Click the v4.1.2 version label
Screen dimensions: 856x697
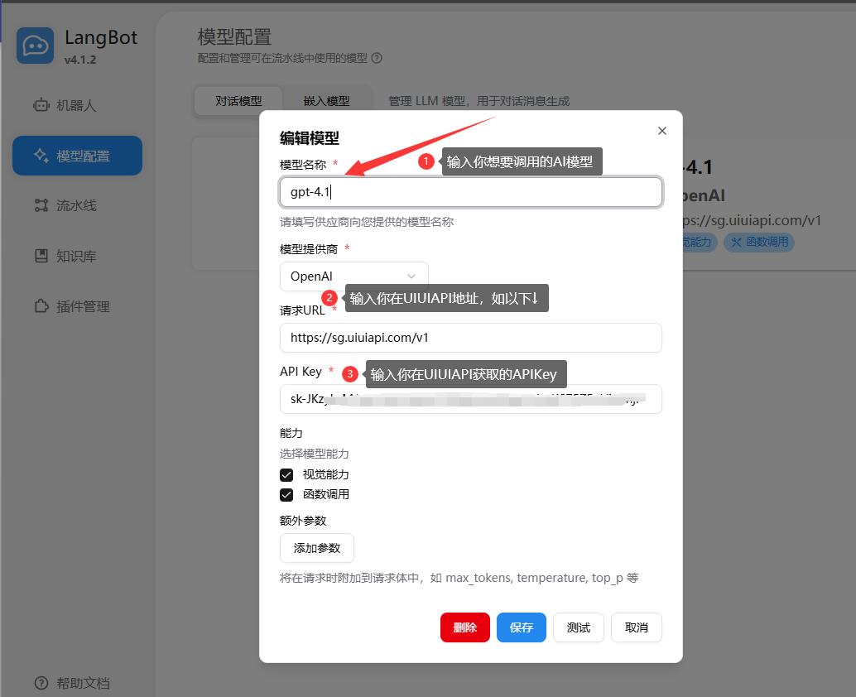[x=80, y=60]
